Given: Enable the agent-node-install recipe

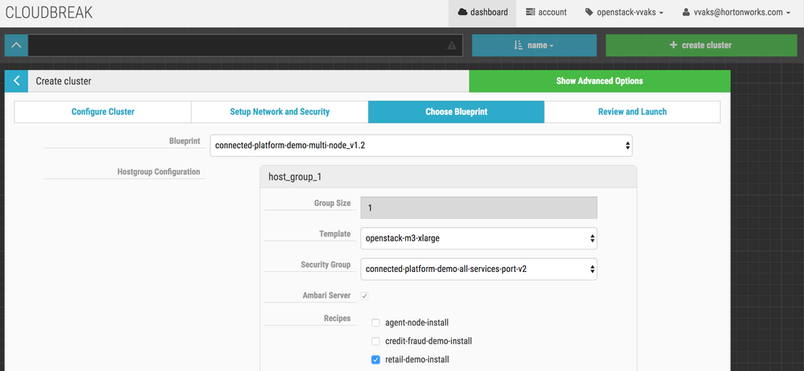Looking at the screenshot, I should [375, 323].
